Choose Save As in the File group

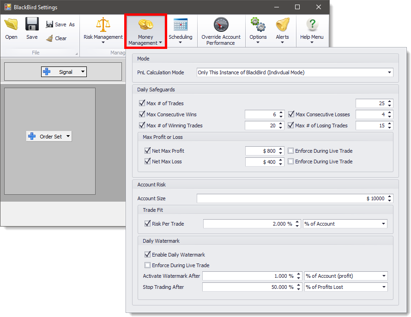[x=60, y=24]
